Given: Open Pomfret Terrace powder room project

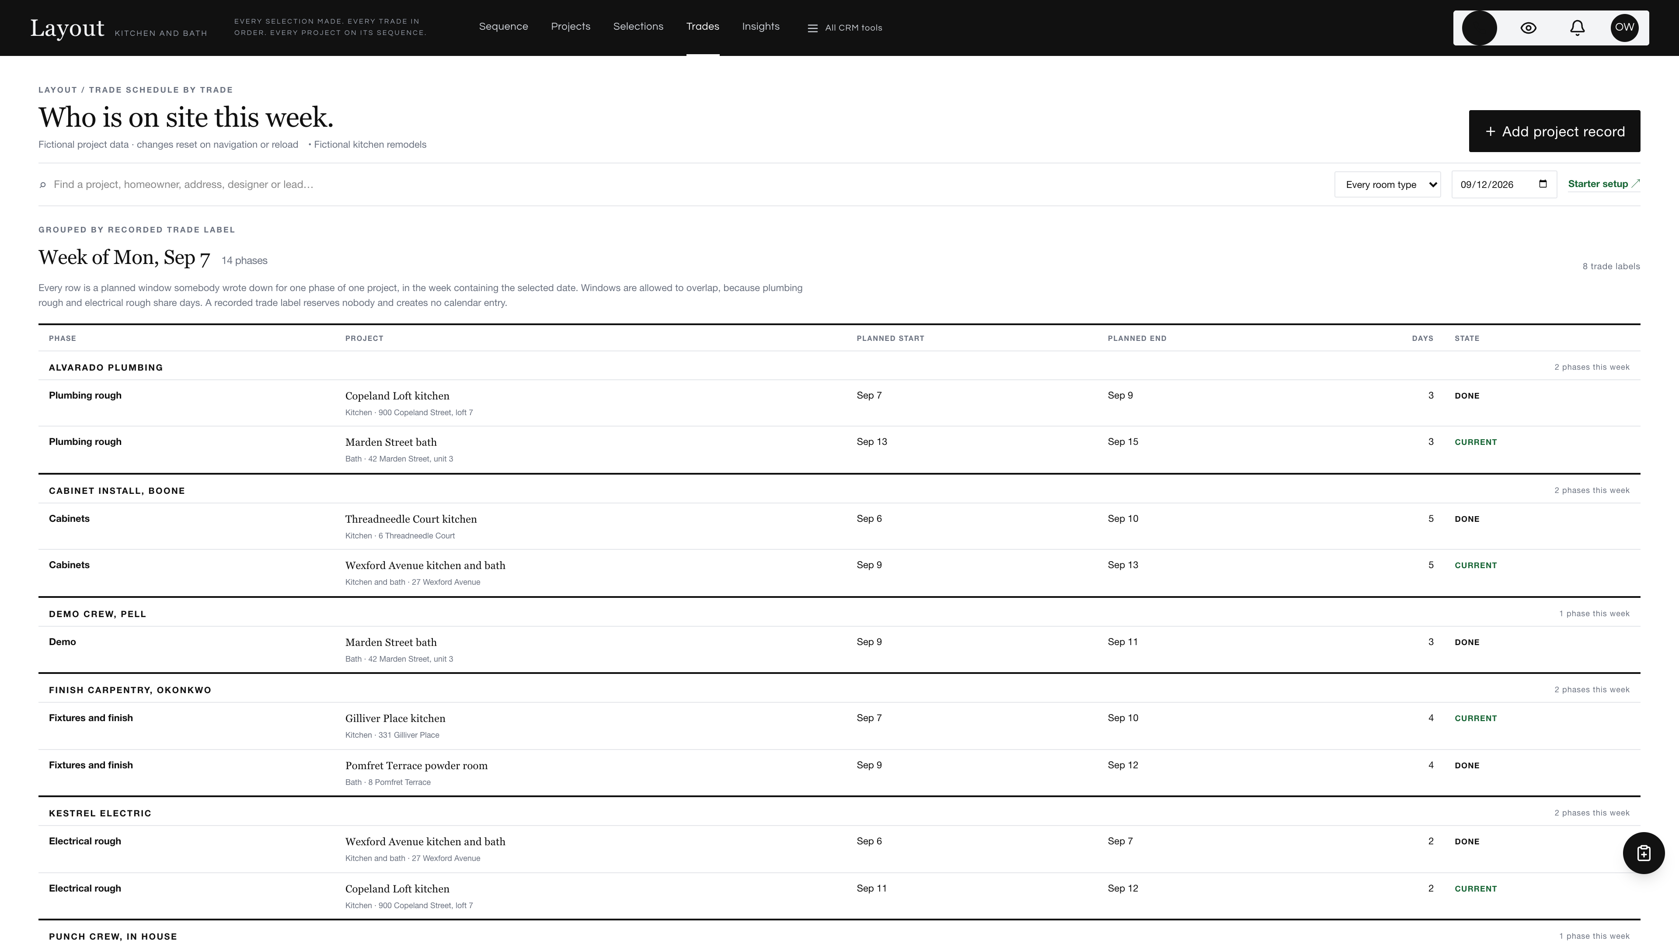Looking at the screenshot, I should 417,766.
